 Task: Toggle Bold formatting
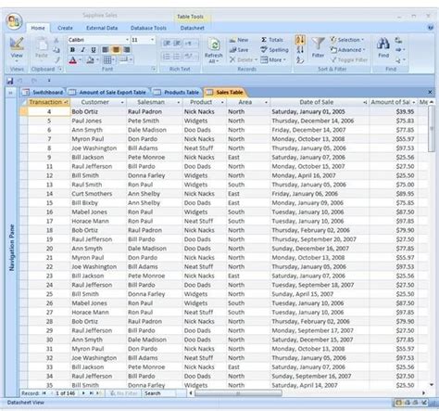click(x=72, y=50)
